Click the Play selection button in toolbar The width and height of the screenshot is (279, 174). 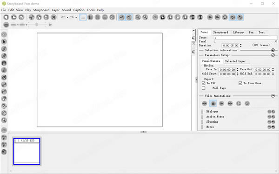pos(218,17)
